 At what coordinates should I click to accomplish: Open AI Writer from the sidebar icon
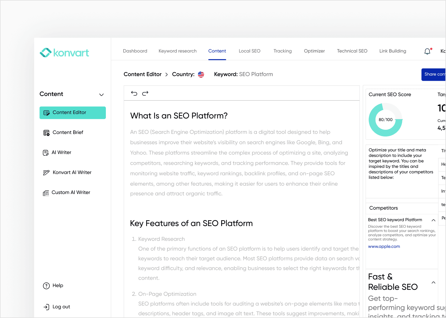46,152
